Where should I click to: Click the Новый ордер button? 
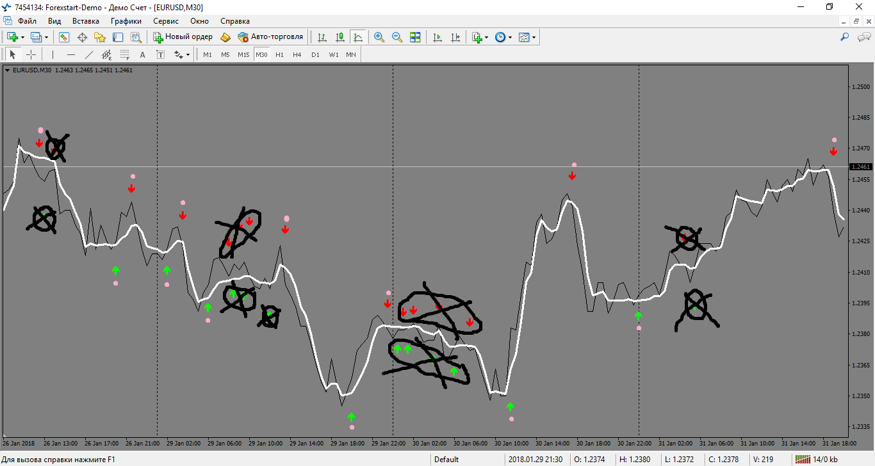[183, 37]
